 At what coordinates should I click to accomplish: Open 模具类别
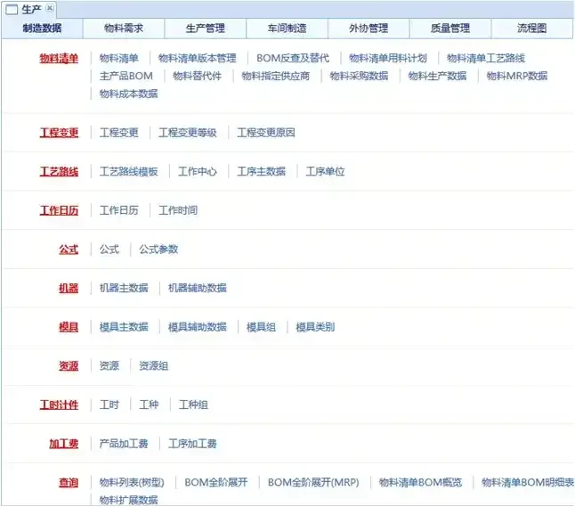click(315, 327)
